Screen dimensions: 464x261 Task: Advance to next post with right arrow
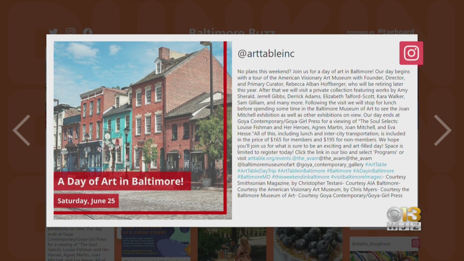pyautogui.click(x=442, y=130)
